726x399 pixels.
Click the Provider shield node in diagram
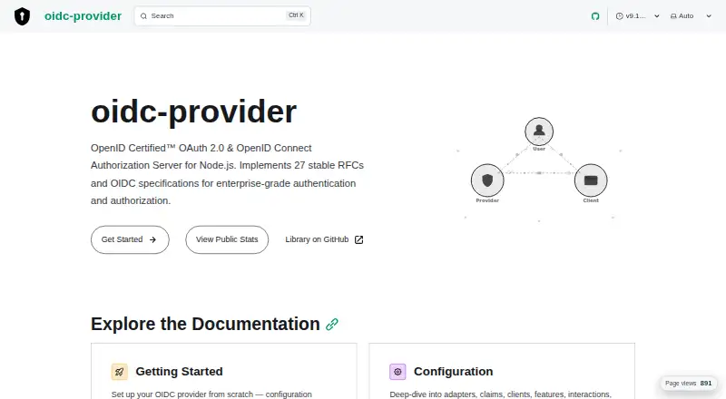pos(487,180)
